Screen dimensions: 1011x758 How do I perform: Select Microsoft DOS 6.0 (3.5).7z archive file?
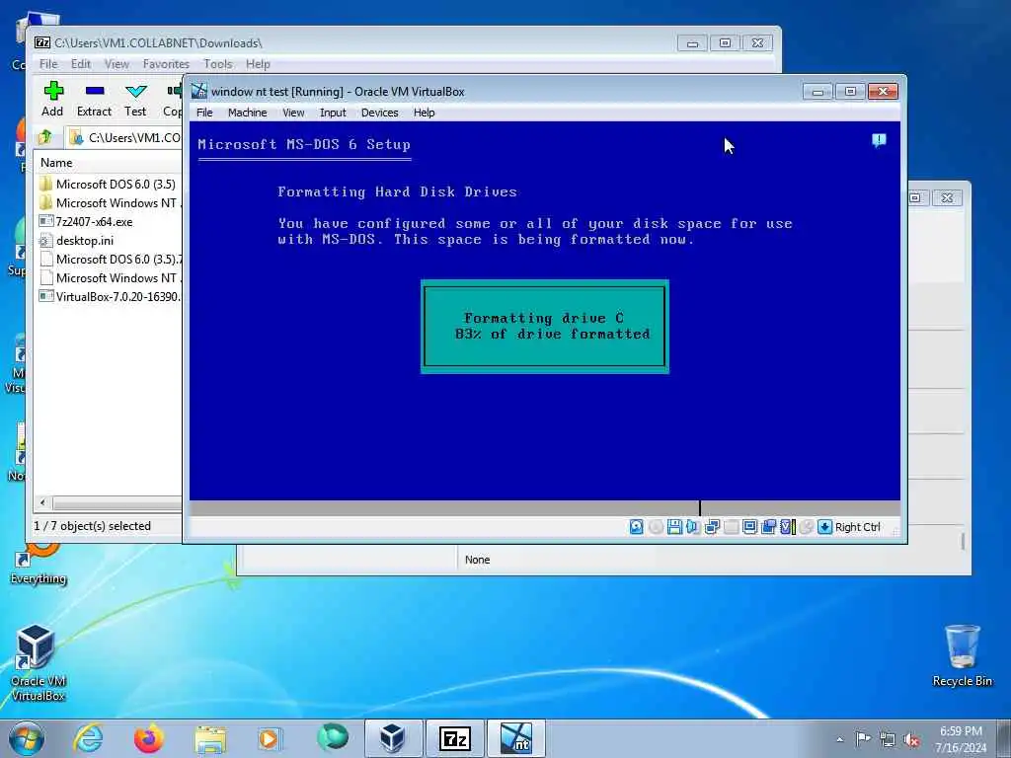coord(109,260)
